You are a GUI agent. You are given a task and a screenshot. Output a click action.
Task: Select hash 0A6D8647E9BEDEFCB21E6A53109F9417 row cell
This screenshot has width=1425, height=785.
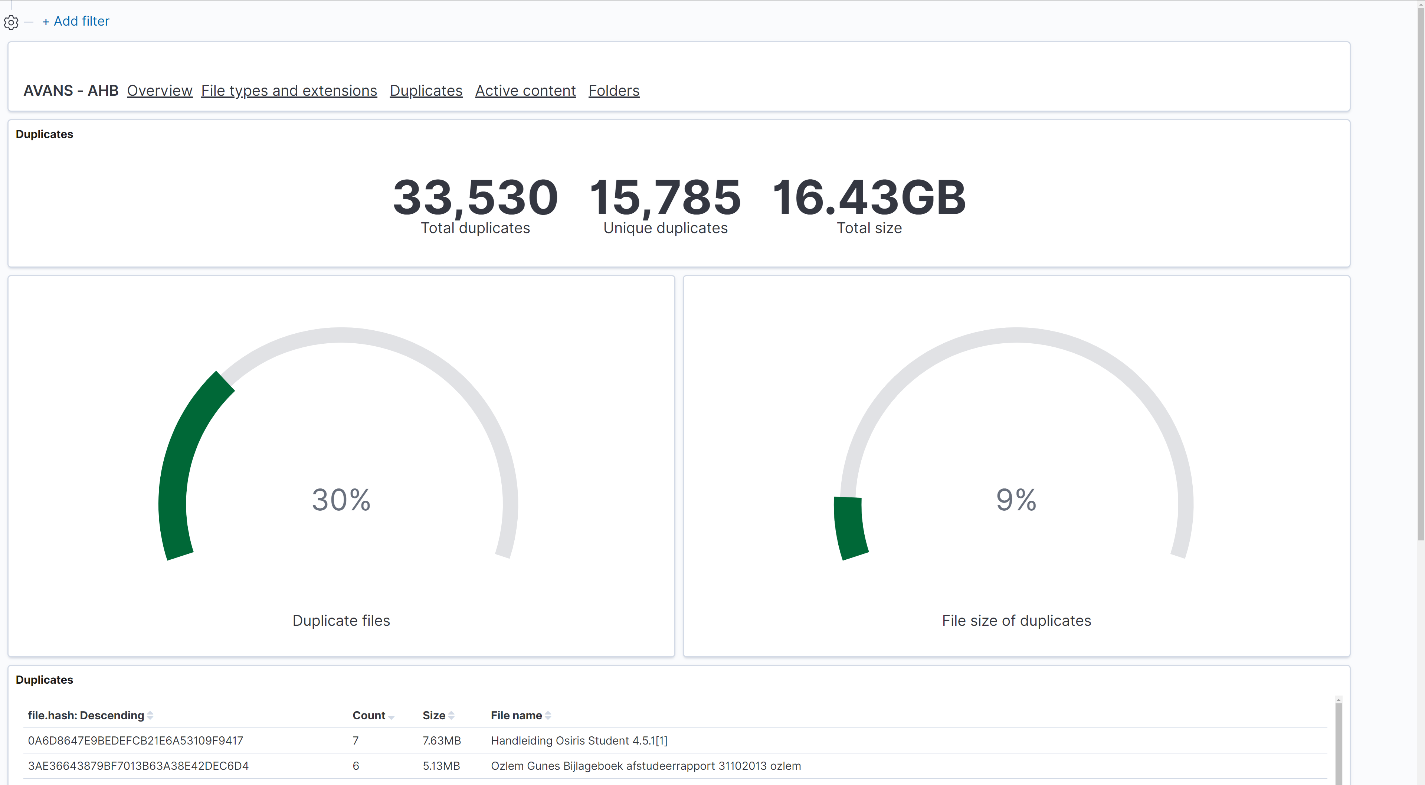(x=135, y=740)
